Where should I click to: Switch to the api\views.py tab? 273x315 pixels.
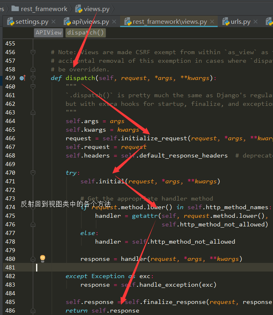click(90, 21)
